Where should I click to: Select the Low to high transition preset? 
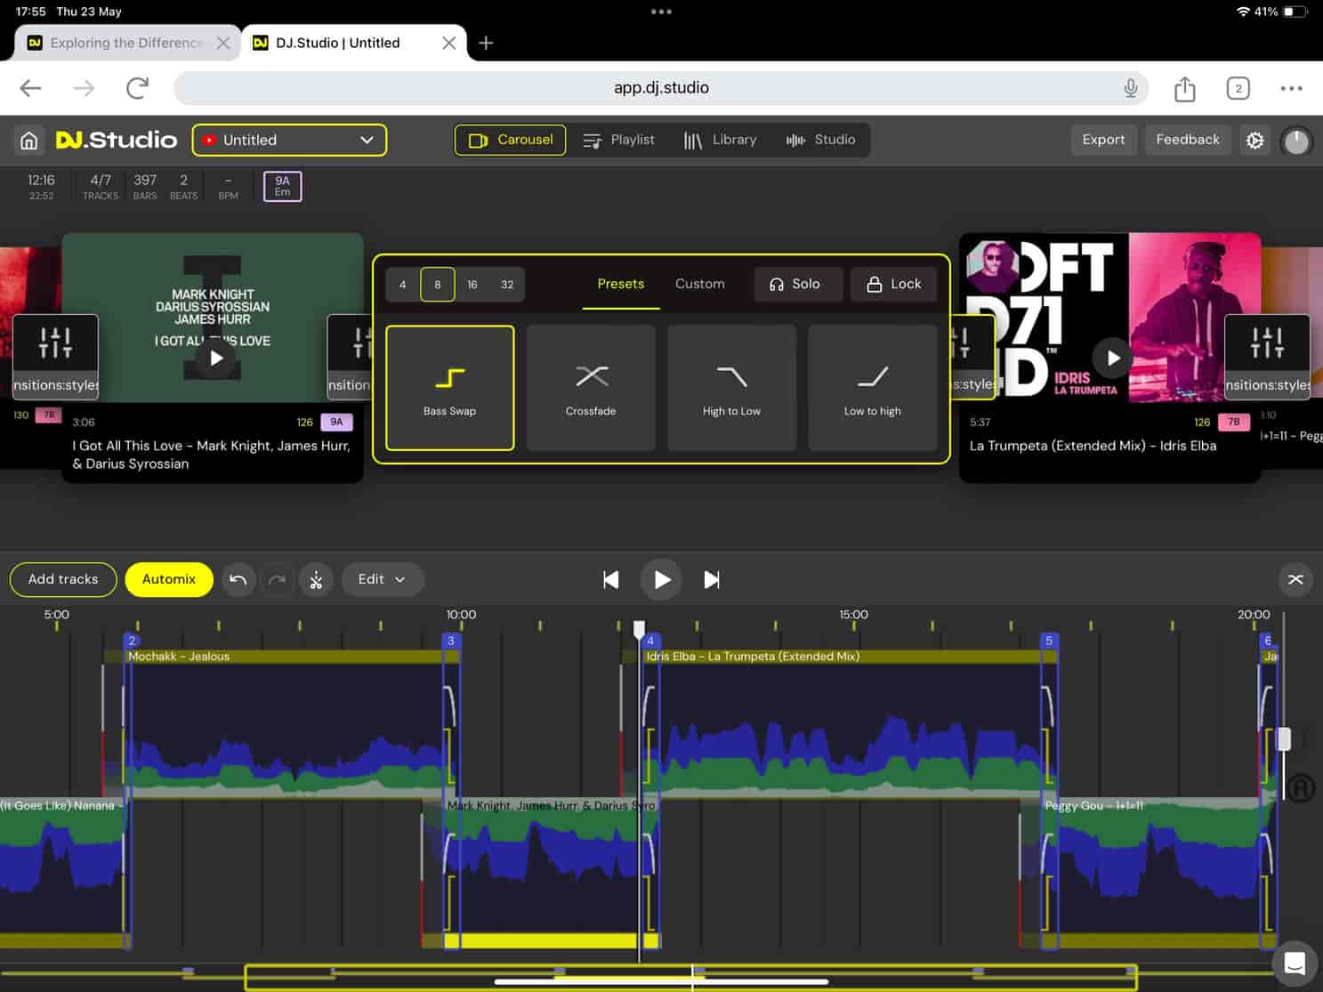pyautogui.click(x=872, y=387)
